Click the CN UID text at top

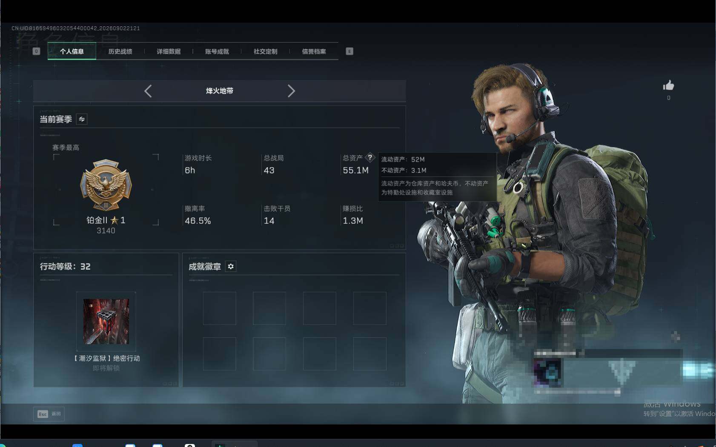pyautogui.click(x=76, y=28)
